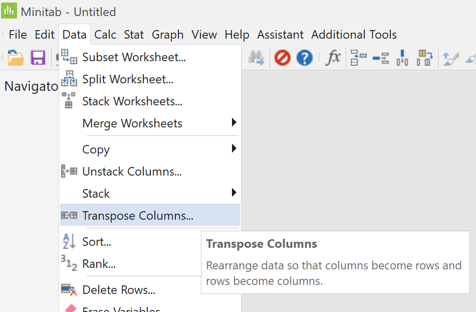Image resolution: width=476 pixels, height=312 pixels.
Task: Expand the Copy submenu arrow
Action: 234,148
